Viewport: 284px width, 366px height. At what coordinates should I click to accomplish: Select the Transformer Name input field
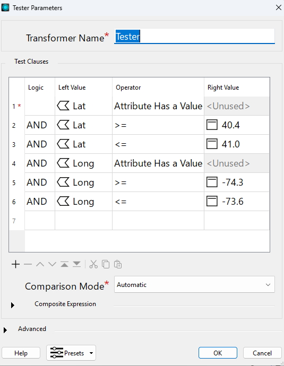click(x=194, y=36)
